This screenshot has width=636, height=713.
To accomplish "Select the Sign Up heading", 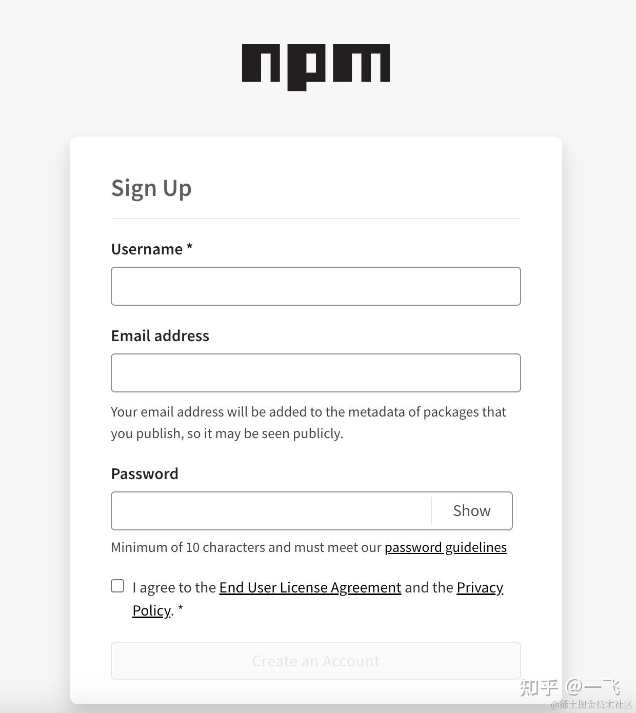I will point(151,188).
